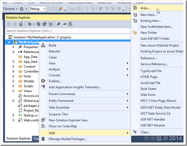The height and width of the screenshot is (146, 187).
Task: Click the Find in Files toolbar icon
Action: pos(60,9)
